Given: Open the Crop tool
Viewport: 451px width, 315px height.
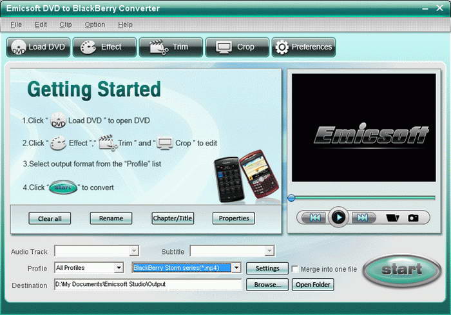Looking at the screenshot, I should click(x=237, y=47).
